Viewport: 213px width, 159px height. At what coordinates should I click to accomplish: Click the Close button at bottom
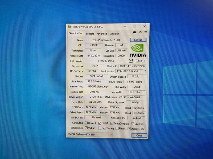click(139, 135)
